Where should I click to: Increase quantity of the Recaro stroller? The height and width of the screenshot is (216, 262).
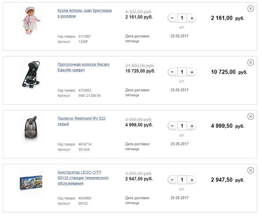coord(192,72)
